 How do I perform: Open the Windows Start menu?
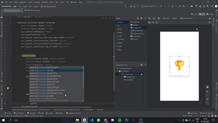pyautogui.click(x=3, y=120)
